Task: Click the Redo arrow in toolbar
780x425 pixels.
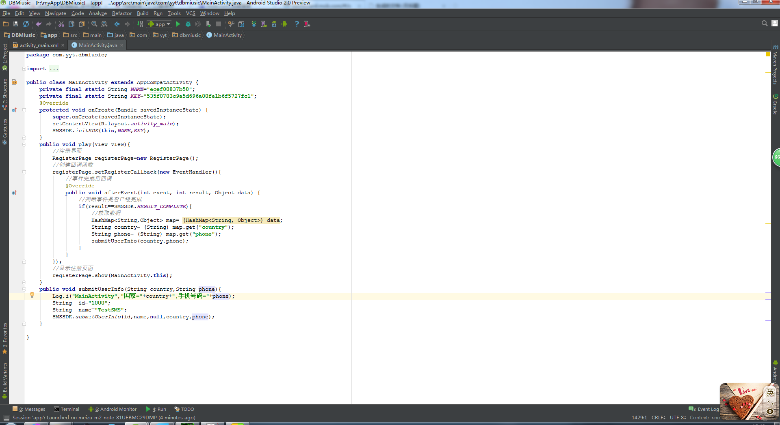Action: [49, 24]
